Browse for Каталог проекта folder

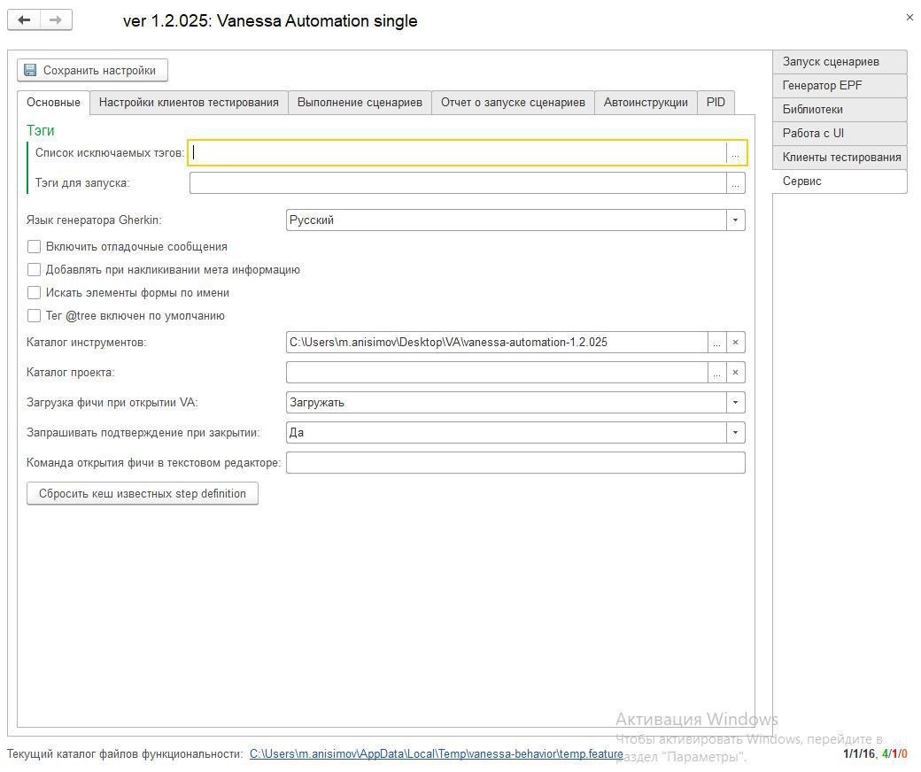(716, 372)
